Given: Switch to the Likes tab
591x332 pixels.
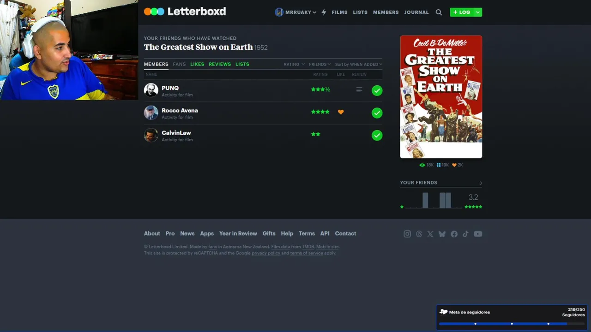Looking at the screenshot, I should pyautogui.click(x=197, y=64).
